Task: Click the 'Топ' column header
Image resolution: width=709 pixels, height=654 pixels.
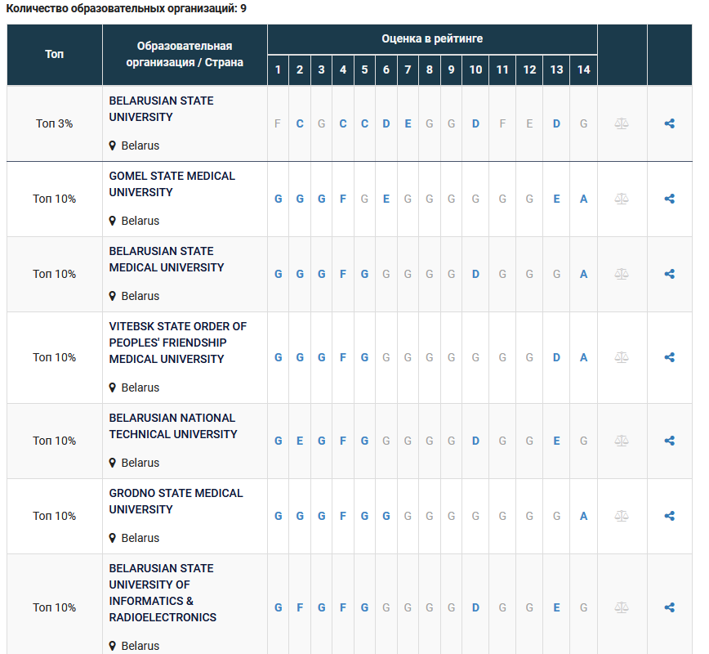Action: pos(54,54)
